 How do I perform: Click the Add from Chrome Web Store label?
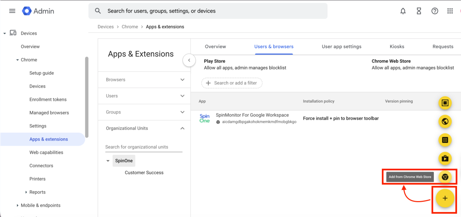click(410, 177)
